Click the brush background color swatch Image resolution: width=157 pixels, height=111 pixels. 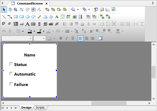click(x=39, y=31)
